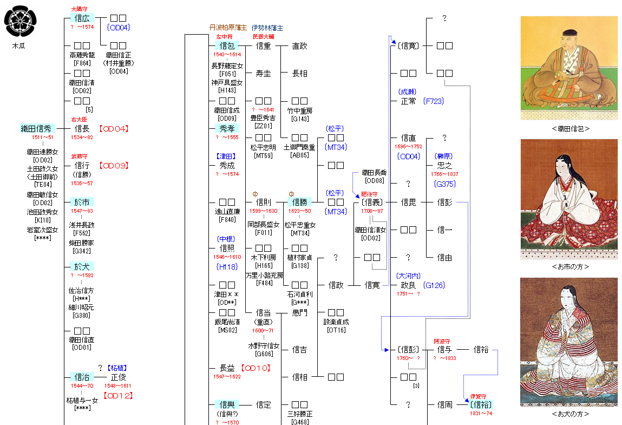Open the blue {G375} link under 忠之
622x425 pixels.
coord(444,184)
